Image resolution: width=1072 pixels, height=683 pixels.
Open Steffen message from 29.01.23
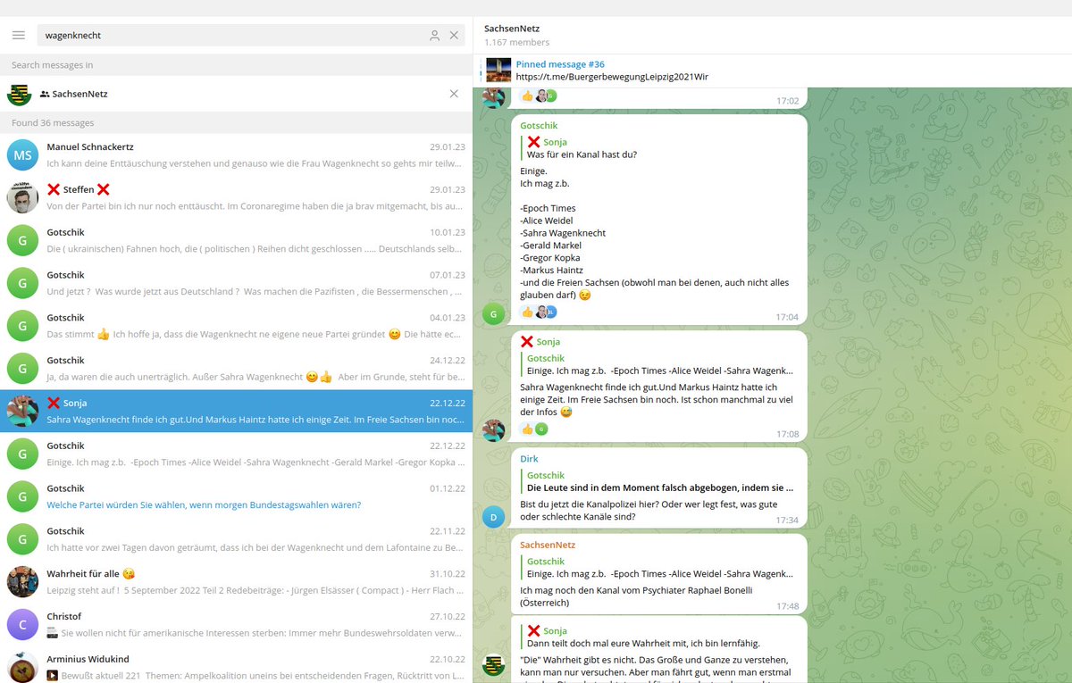click(236, 198)
